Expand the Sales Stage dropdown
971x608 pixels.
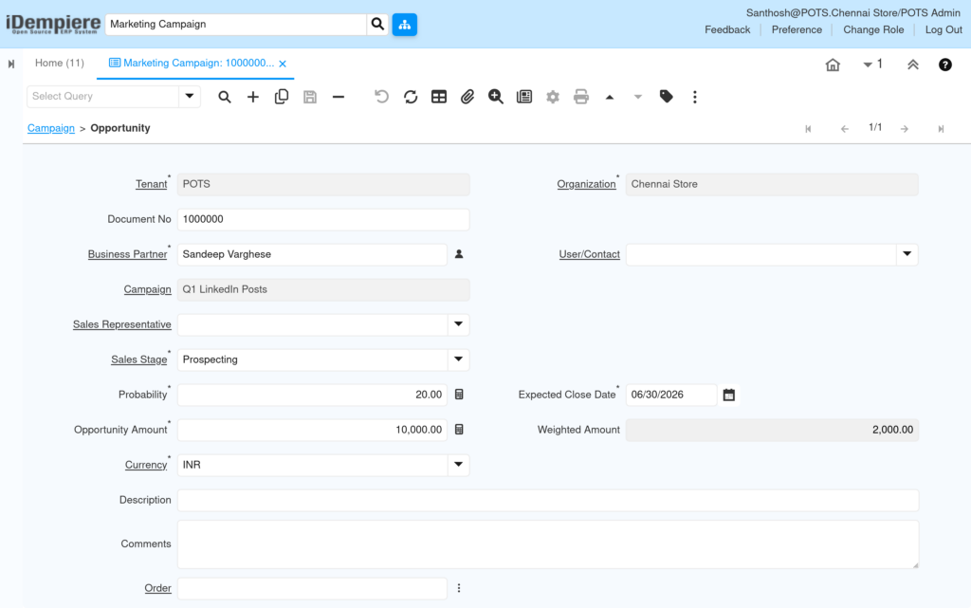pos(458,359)
